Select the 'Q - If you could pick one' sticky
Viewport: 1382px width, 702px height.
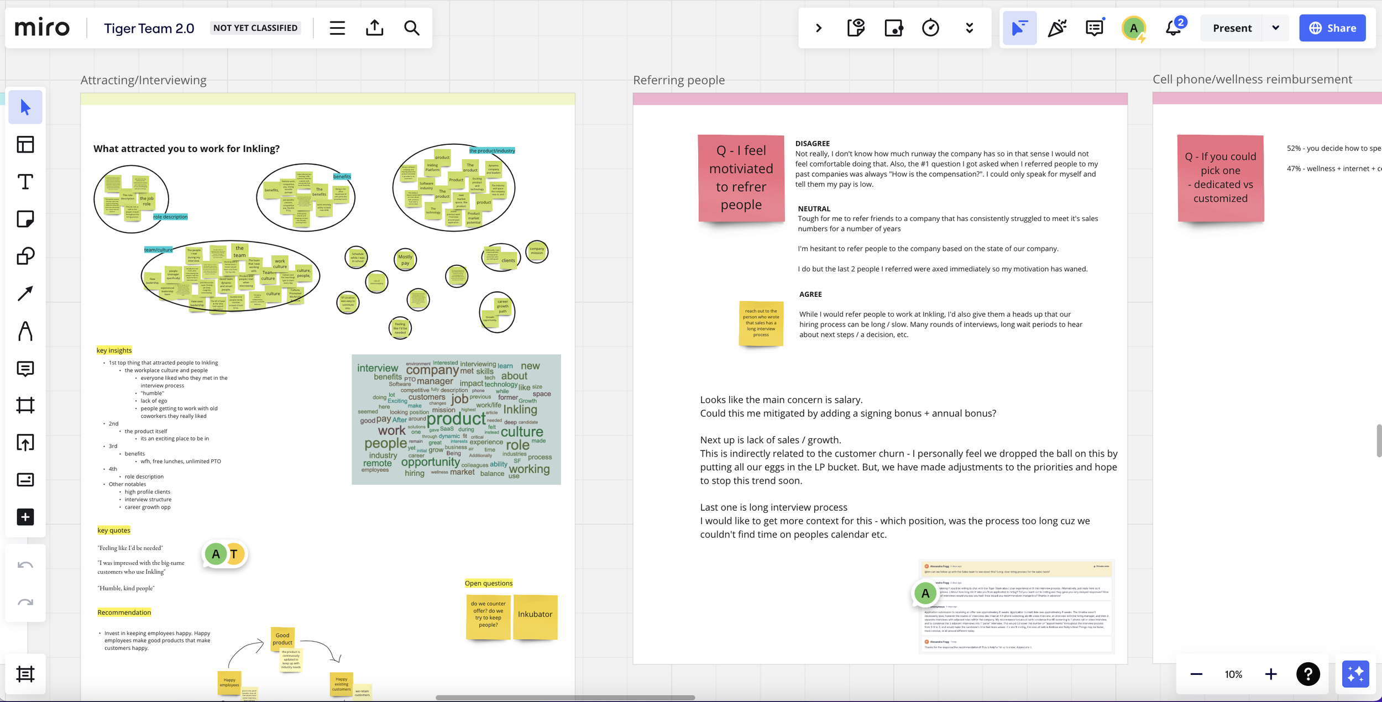pos(1221,178)
